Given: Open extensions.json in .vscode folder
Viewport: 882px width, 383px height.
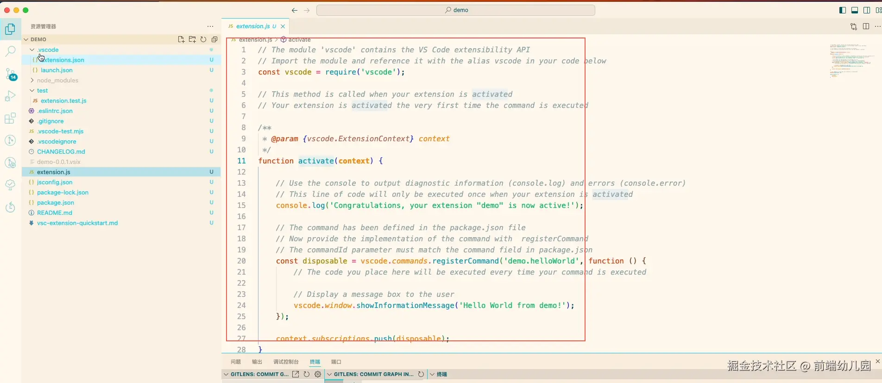Looking at the screenshot, I should pos(121,60).
